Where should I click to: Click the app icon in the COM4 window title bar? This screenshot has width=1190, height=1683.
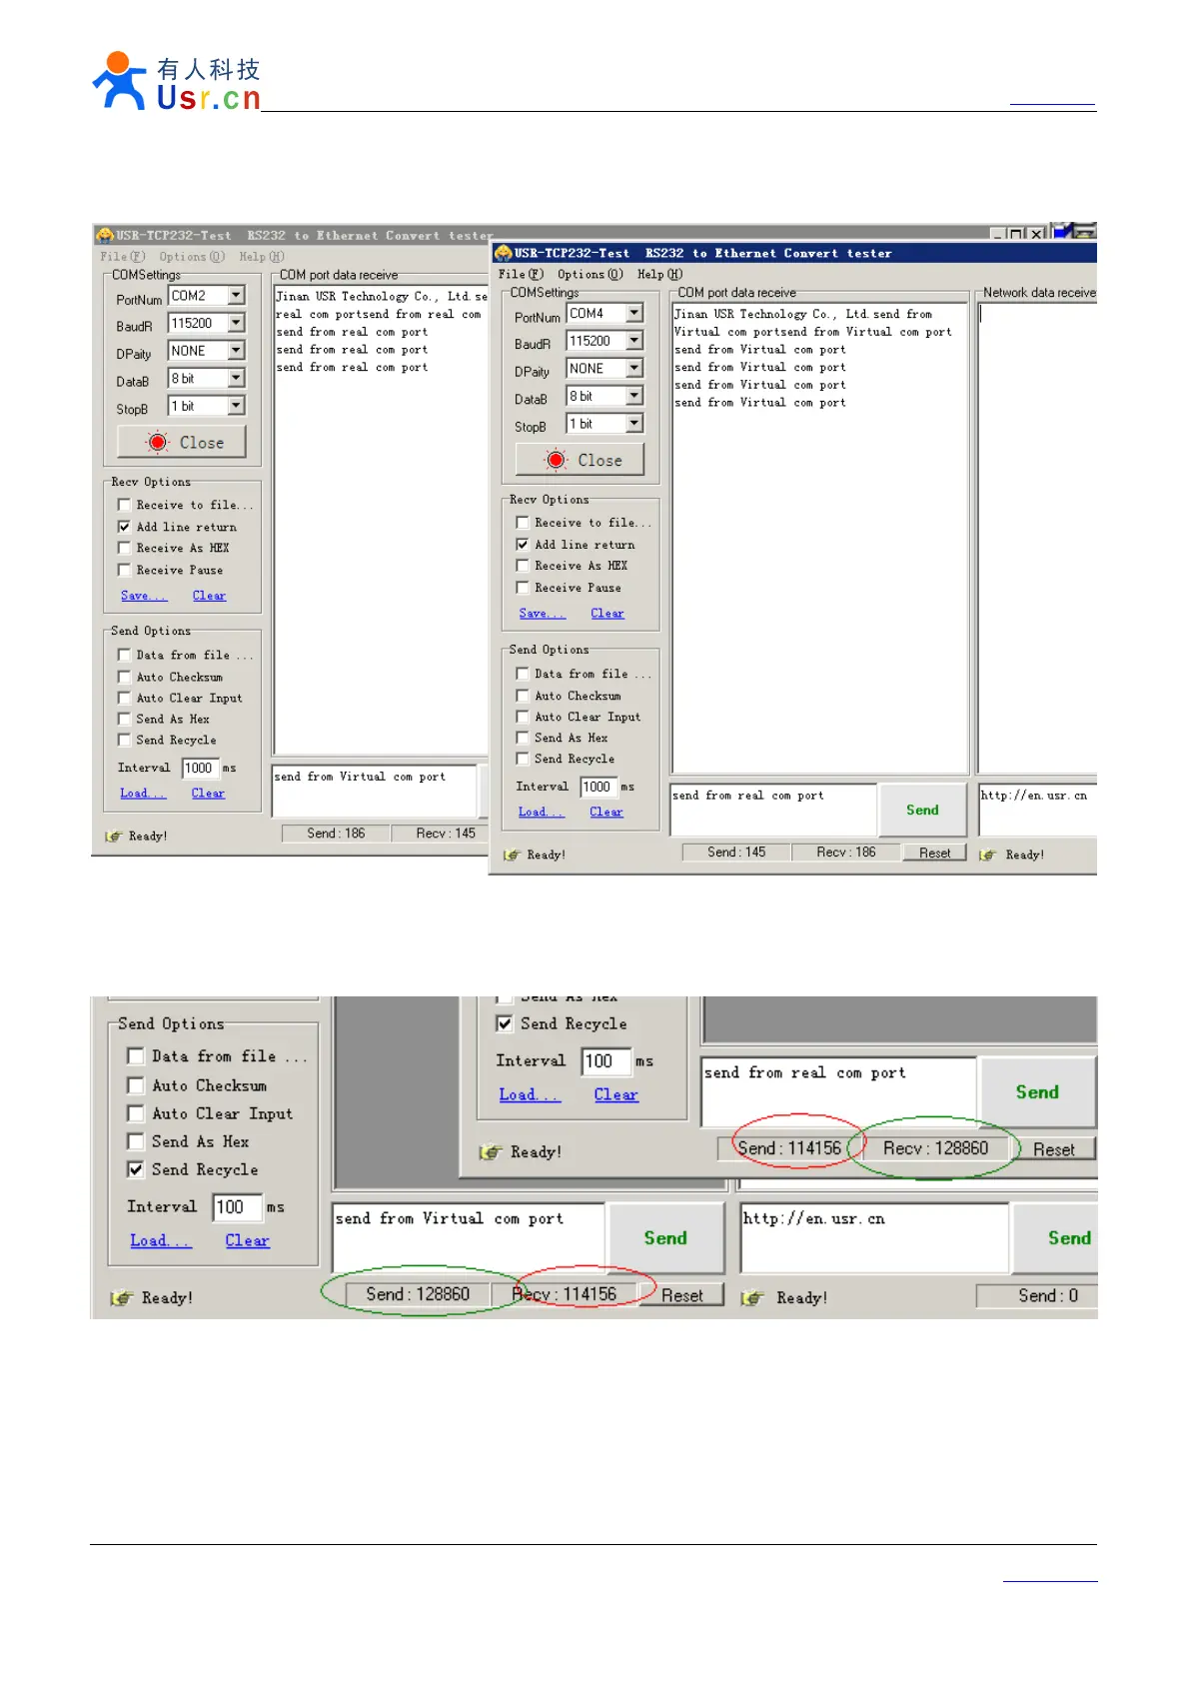pyautogui.click(x=503, y=253)
